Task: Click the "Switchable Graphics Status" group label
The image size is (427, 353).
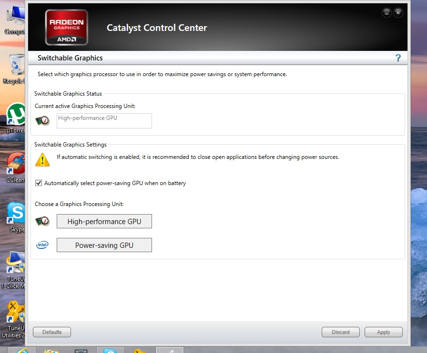Action: click(x=68, y=94)
